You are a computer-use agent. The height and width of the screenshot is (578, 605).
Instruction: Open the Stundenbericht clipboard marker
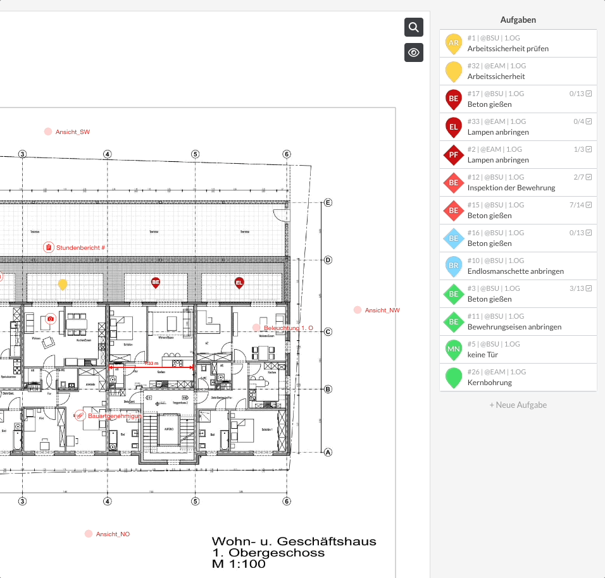click(x=49, y=247)
